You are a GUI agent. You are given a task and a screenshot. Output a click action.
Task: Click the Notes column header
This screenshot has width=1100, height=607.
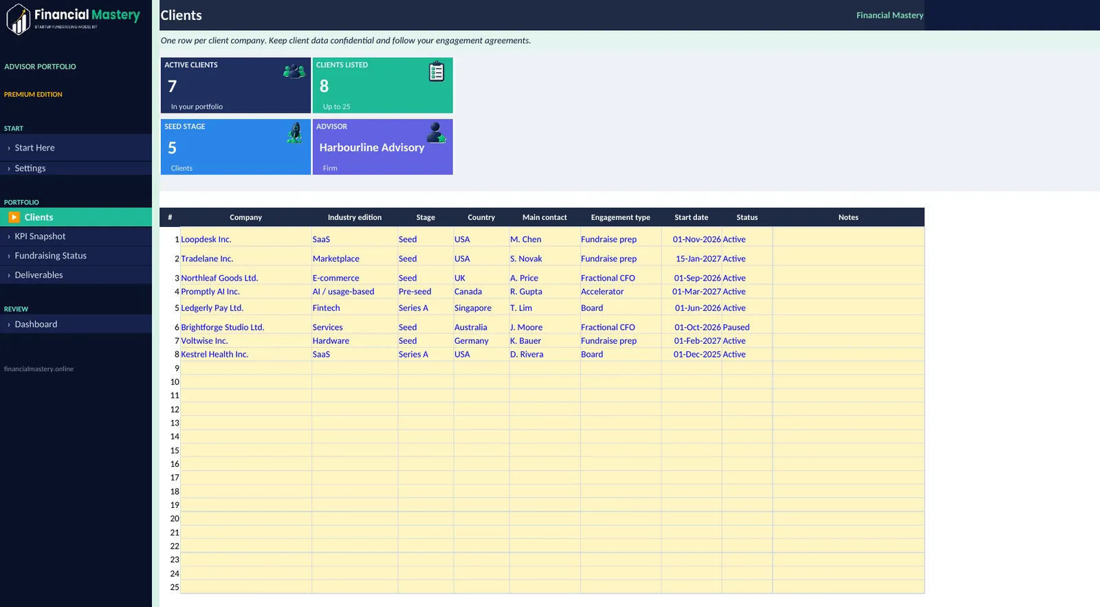(x=848, y=217)
